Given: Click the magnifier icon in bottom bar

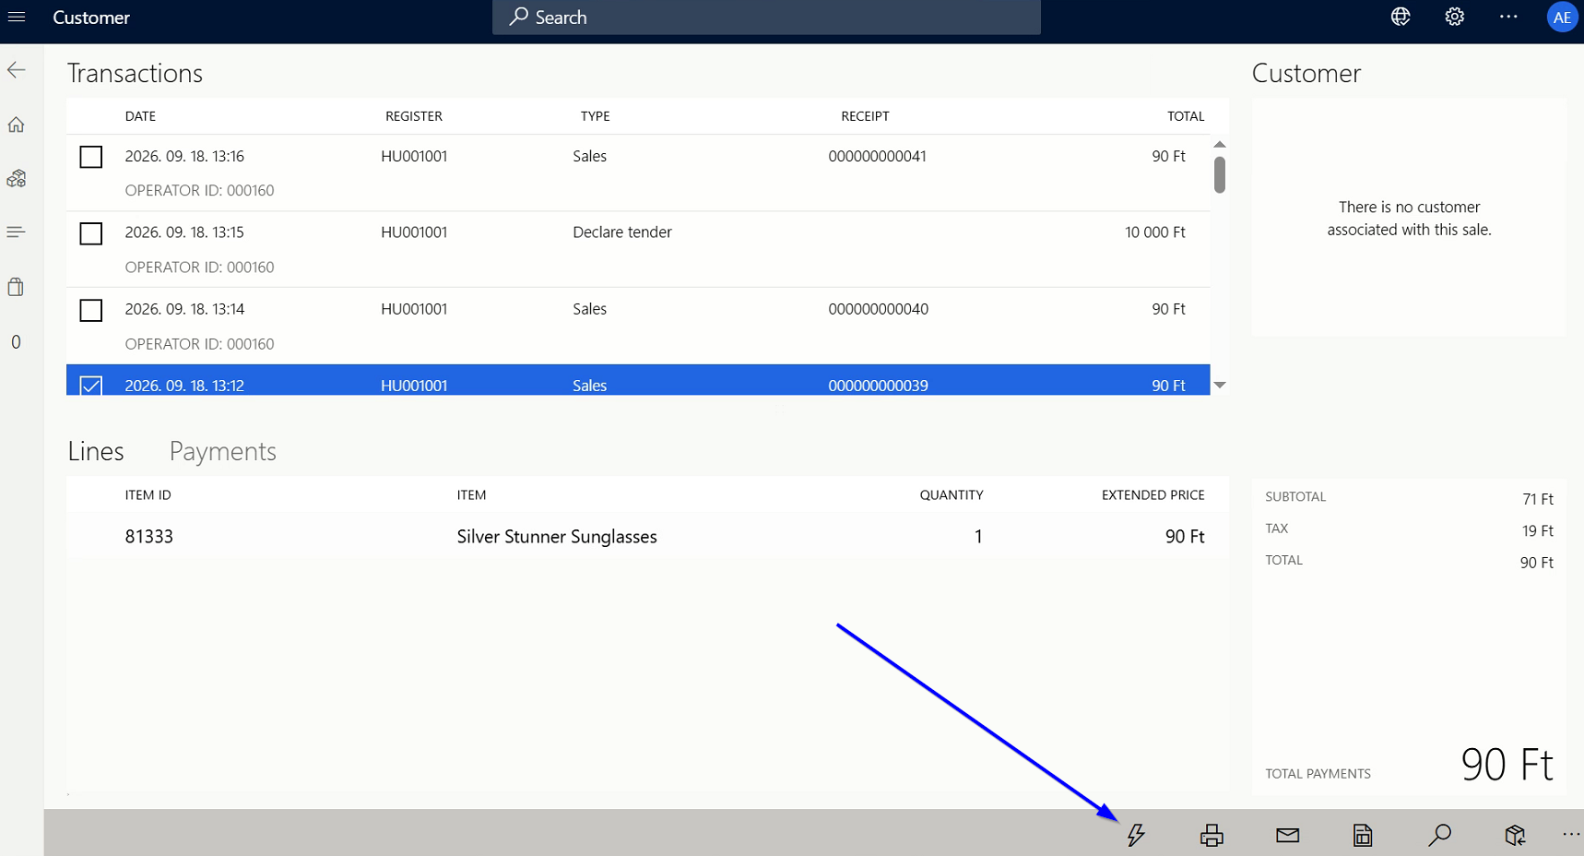Looking at the screenshot, I should tap(1439, 835).
